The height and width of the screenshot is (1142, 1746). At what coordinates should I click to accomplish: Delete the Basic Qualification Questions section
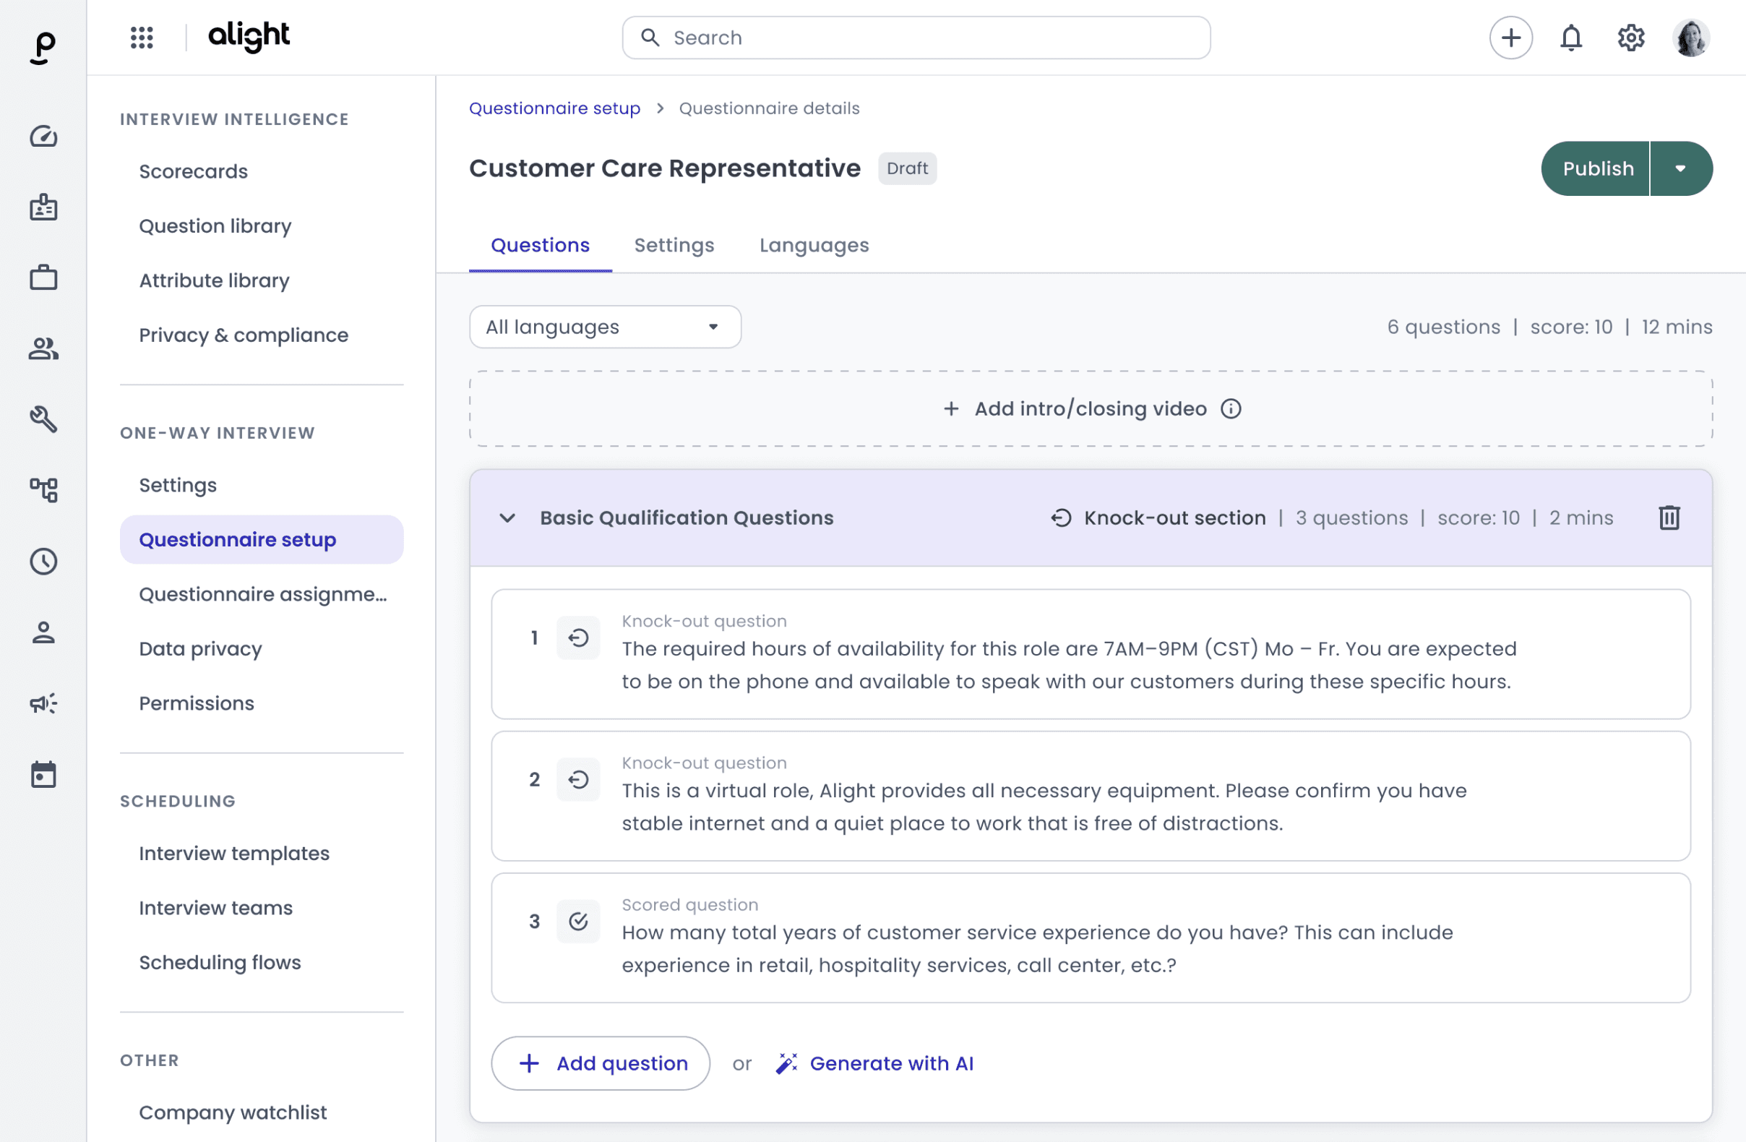click(x=1669, y=518)
